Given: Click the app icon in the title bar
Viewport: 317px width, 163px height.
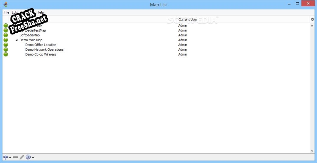Looking at the screenshot, I should pyautogui.click(x=5, y=4).
